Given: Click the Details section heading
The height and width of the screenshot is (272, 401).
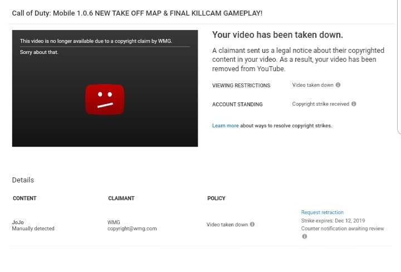Looking at the screenshot, I should (x=23, y=180).
